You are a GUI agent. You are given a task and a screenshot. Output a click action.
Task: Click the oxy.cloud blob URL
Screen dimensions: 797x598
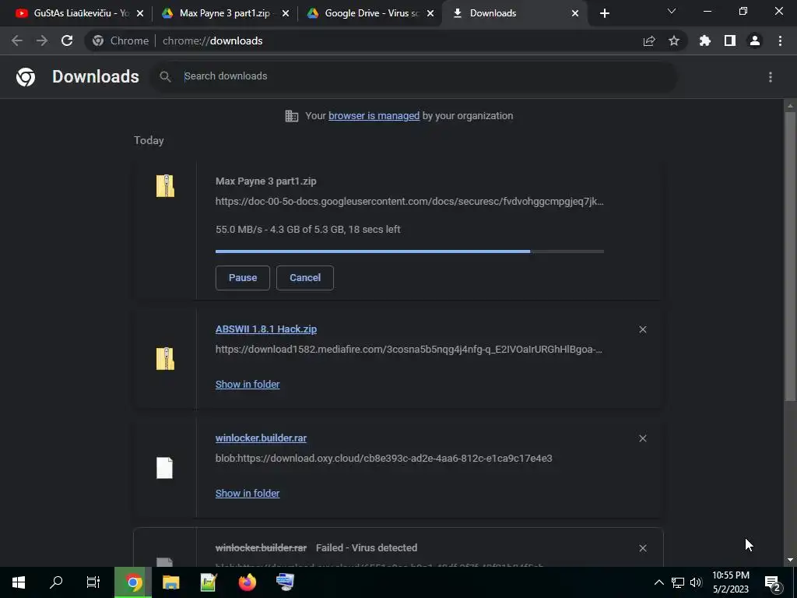coord(383,458)
